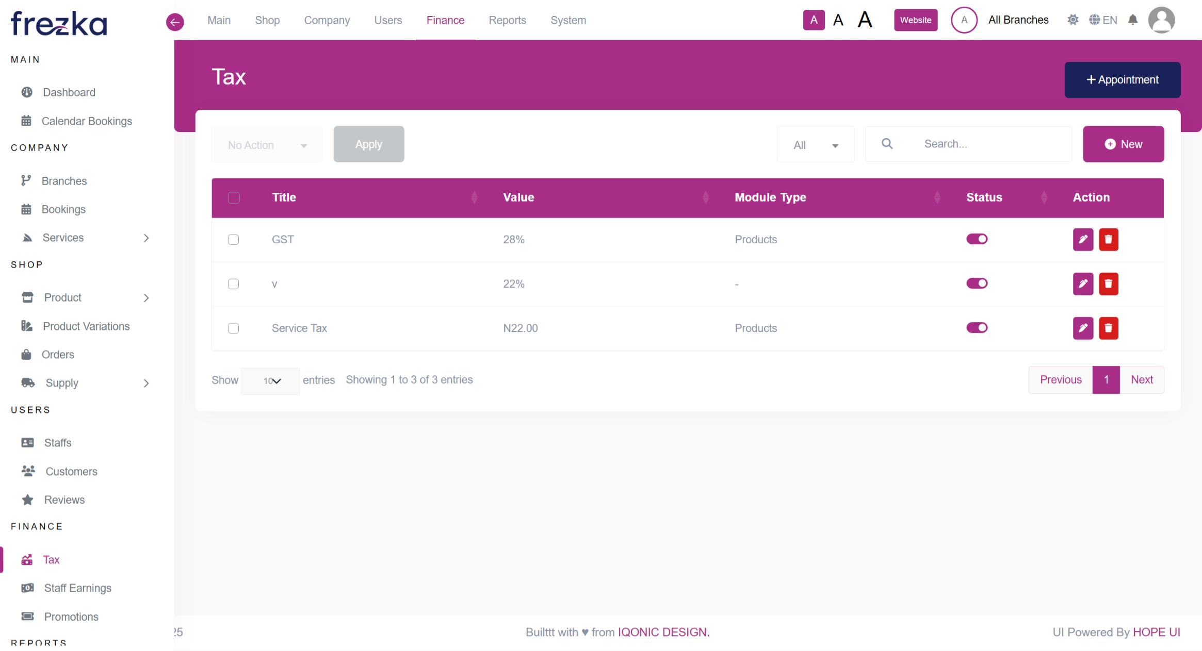1202x651 pixels.
Task: Click the New tax button
Action: [1123, 144]
